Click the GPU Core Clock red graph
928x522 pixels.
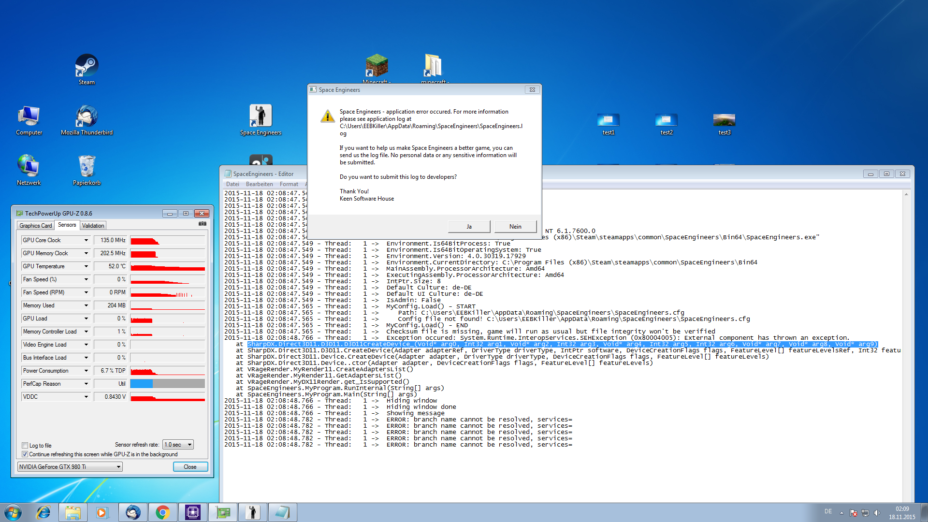168,240
